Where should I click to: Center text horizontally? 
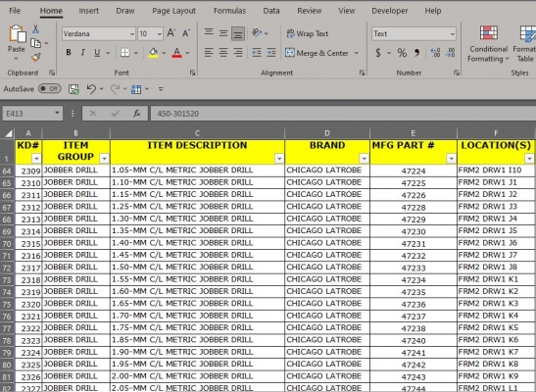pos(223,53)
